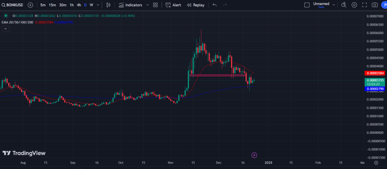Click the OHLC close value C0.00003155

point(88,16)
